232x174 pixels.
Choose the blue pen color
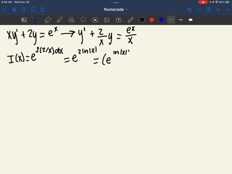(x=161, y=20)
